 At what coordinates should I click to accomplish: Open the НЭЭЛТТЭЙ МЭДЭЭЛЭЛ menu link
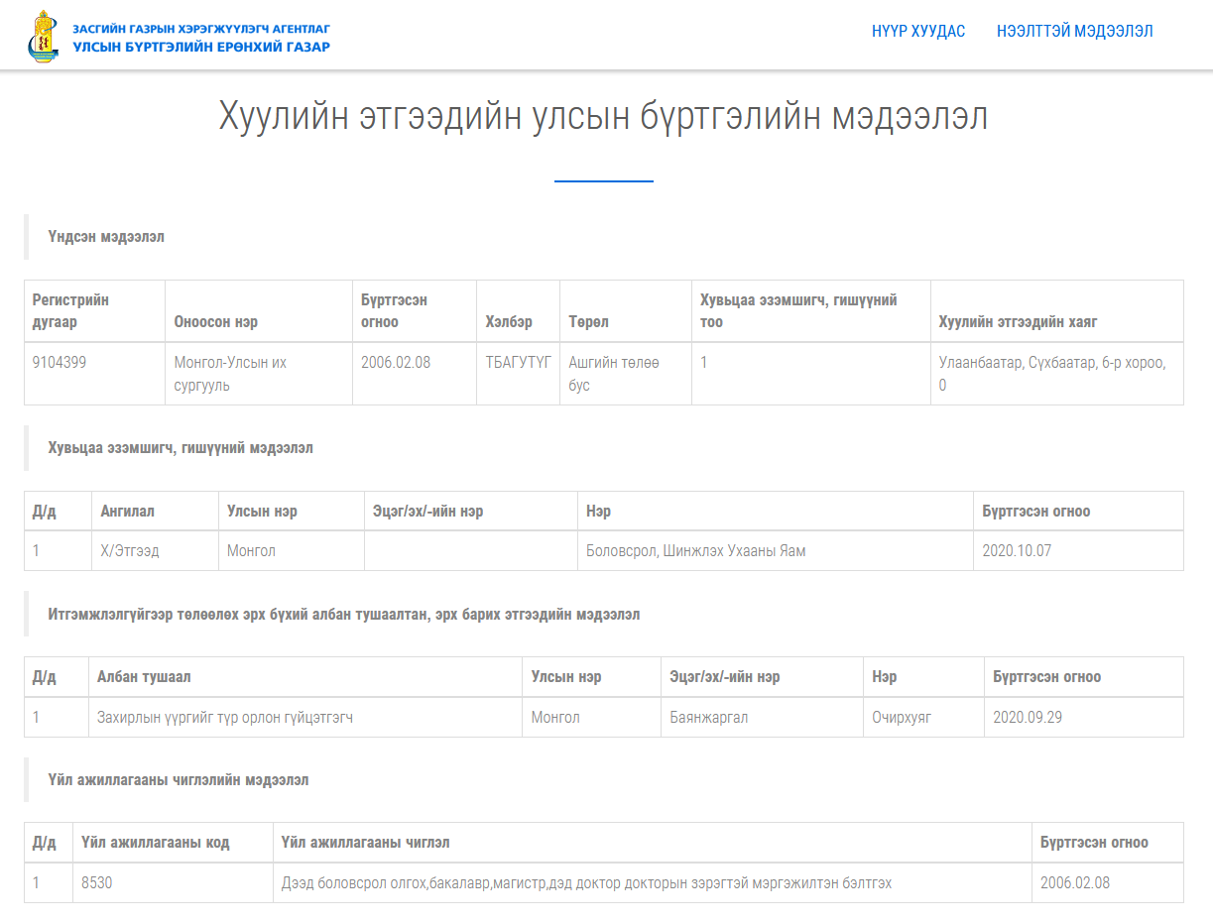(1075, 32)
